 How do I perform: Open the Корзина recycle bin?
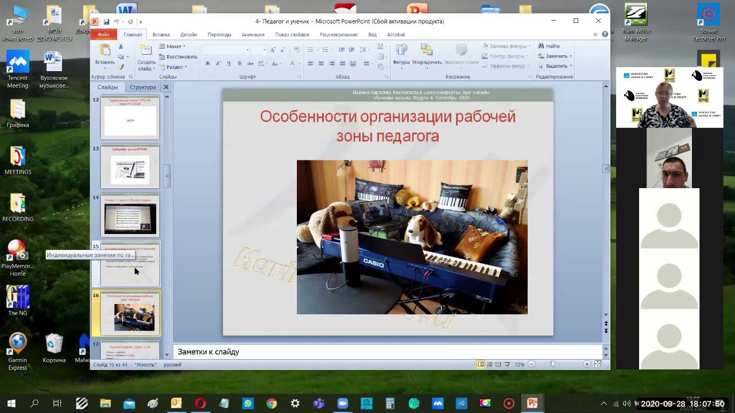coord(54,349)
